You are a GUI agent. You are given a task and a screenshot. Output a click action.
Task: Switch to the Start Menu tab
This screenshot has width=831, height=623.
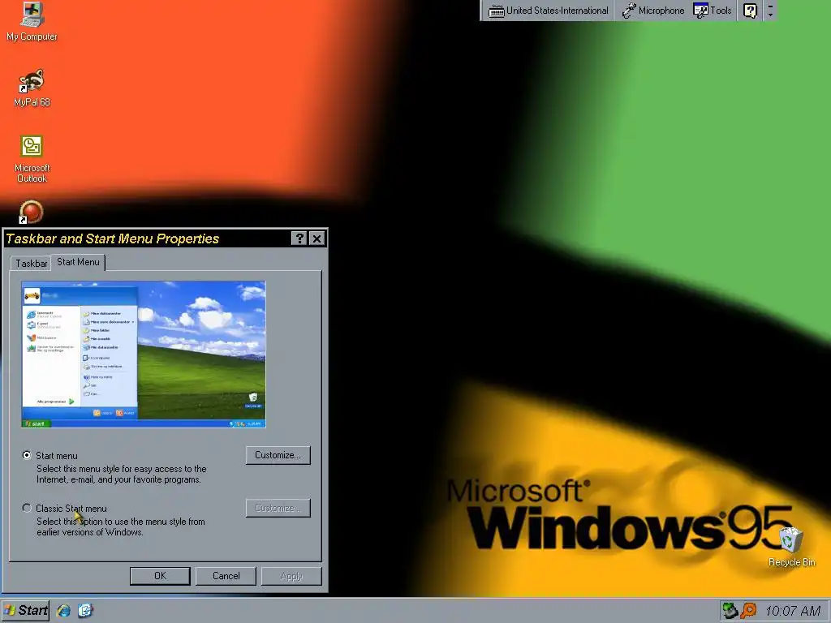[x=78, y=262]
